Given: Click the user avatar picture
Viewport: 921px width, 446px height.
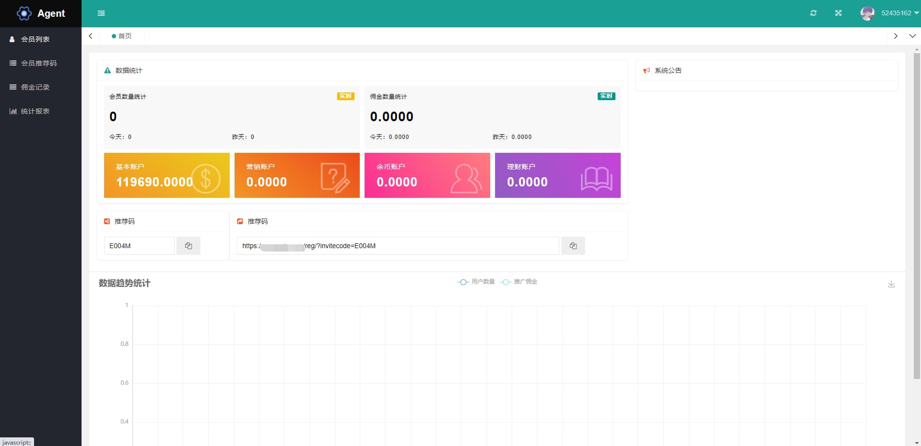Looking at the screenshot, I should click(x=867, y=13).
